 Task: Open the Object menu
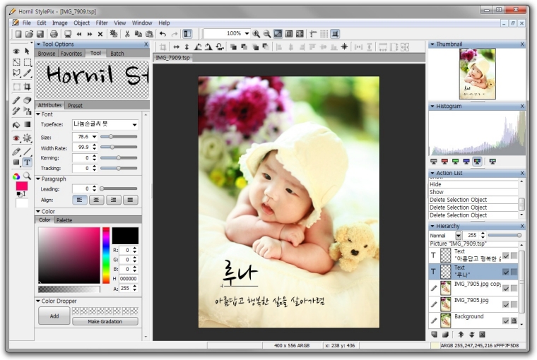(x=81, y=23)
